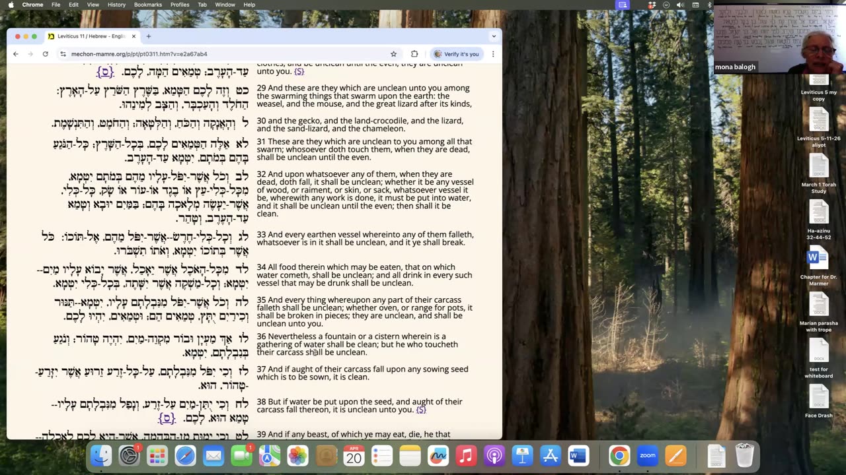Open the Bookmarks menu
Screen dimensions: 846x475
pos(148,5)
